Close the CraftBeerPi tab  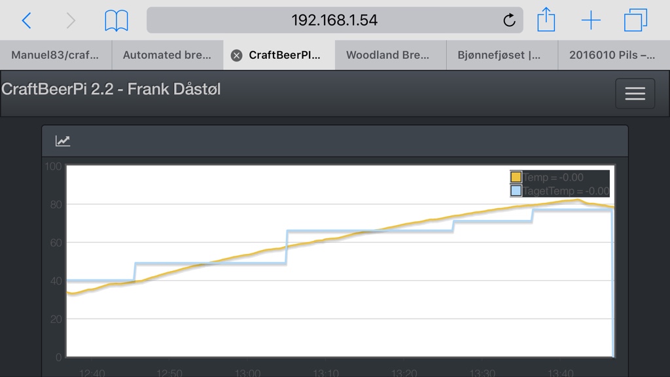point(237,56)
